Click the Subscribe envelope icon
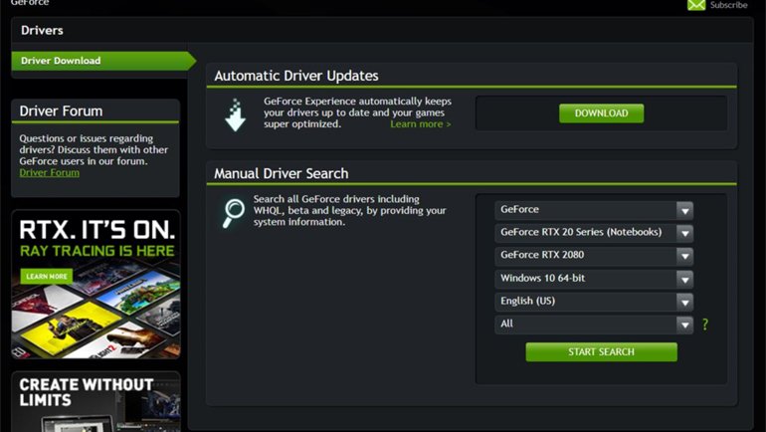Screen dimensions: 766x432 point(695,5)
